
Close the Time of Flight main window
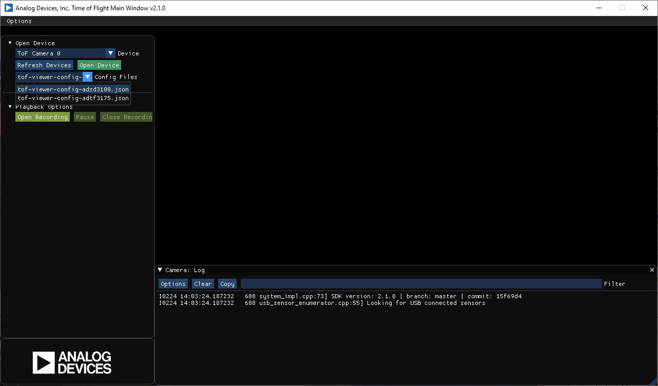pyautogui.click(x=646, y=8)
